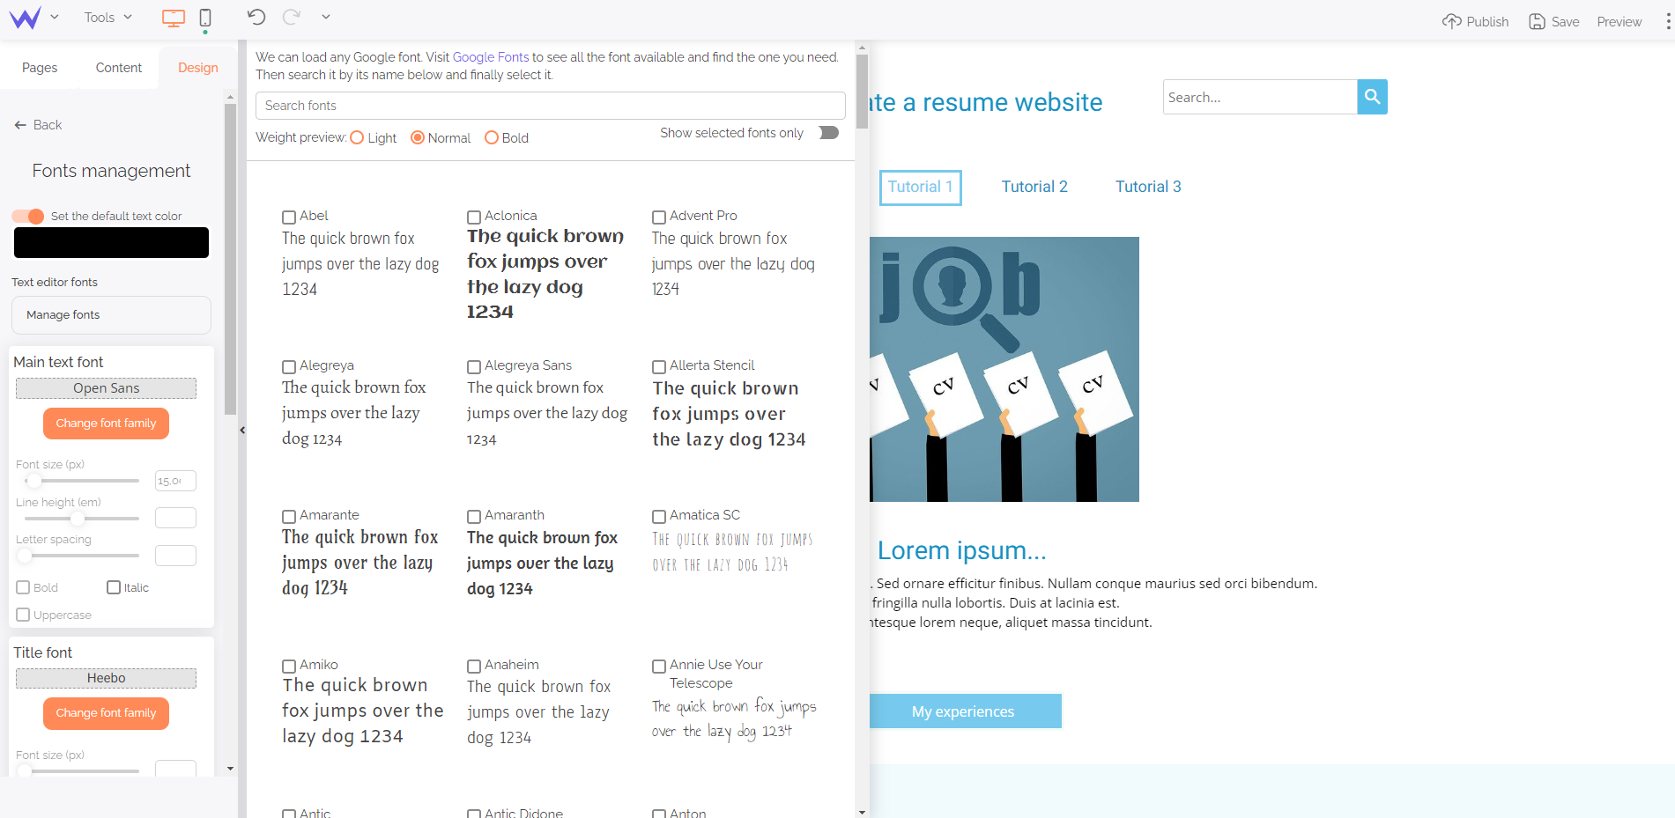This screenshot has height=818, width=1675.
Task: Select Bold weight preview
Action: point(492,137)
